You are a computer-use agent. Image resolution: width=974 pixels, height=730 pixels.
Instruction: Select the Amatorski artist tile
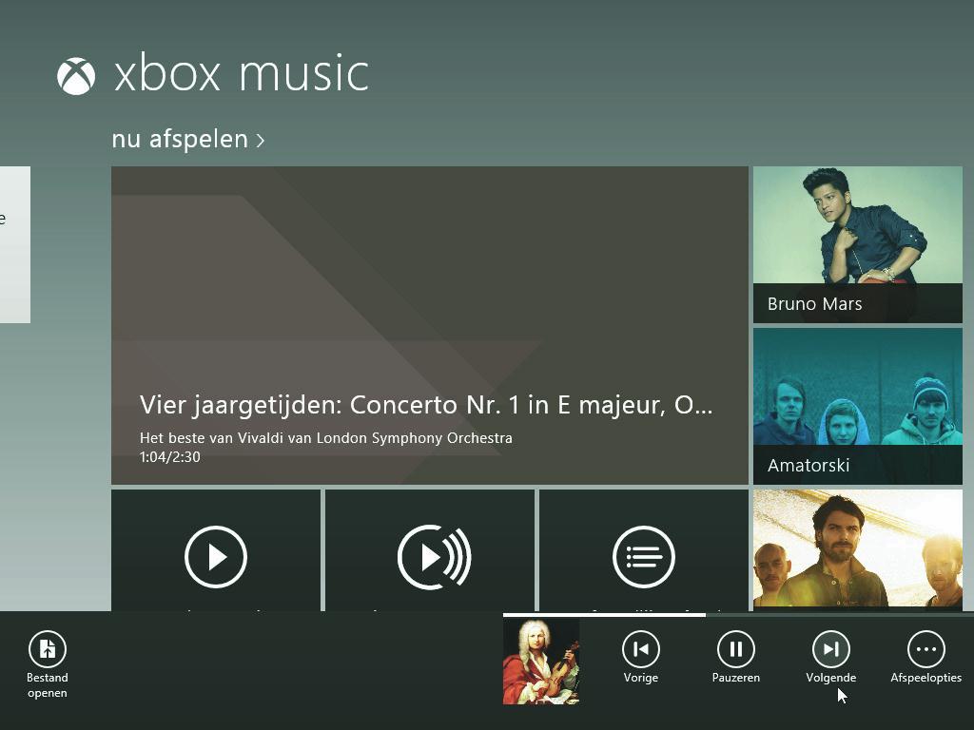pos(858,406)
